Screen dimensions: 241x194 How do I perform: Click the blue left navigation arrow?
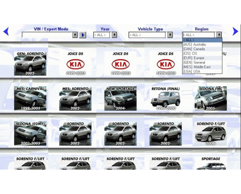coord(6,31)
